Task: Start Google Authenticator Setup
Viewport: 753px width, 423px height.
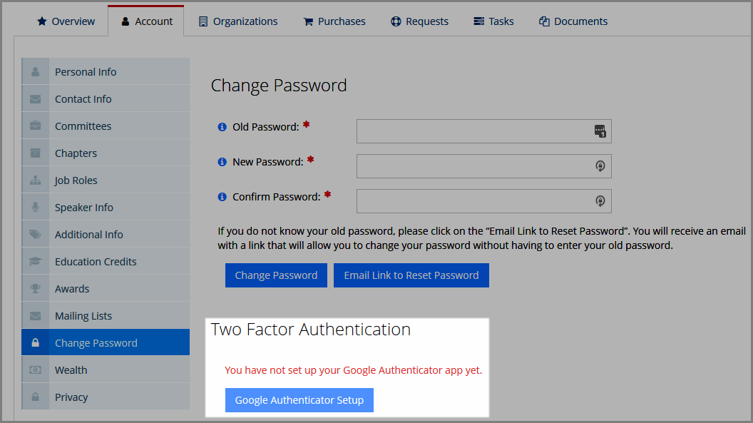Action: pyautogui.click(x=299, y=400)
